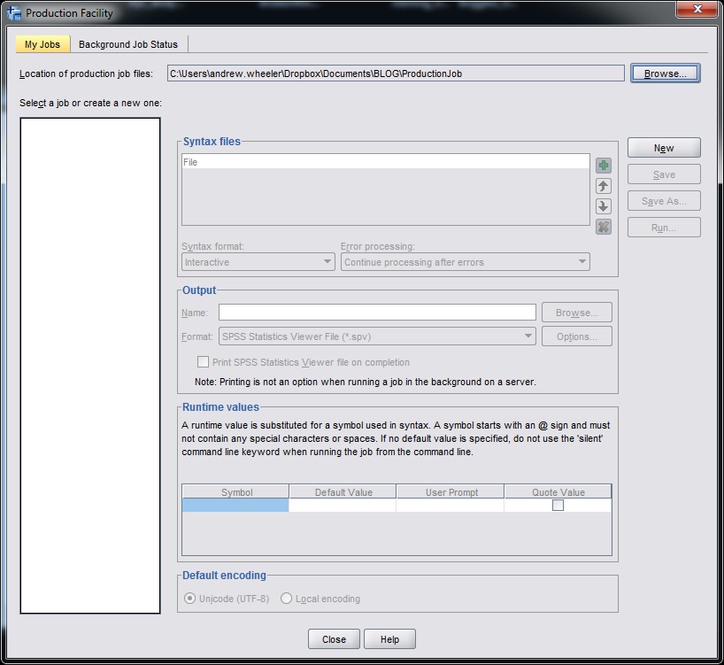Click the remove syntax file X icon

coord(604,227)
